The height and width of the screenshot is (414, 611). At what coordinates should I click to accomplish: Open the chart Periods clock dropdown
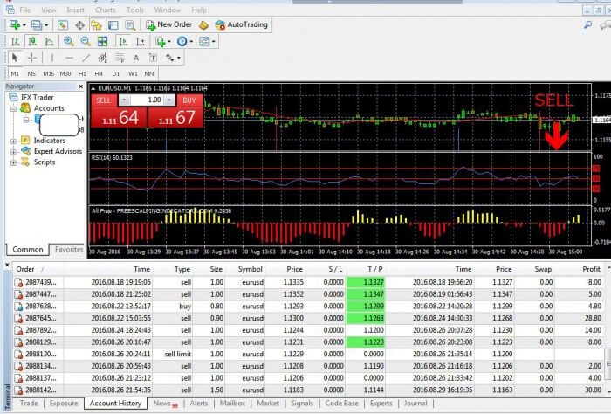pos(184,41)
